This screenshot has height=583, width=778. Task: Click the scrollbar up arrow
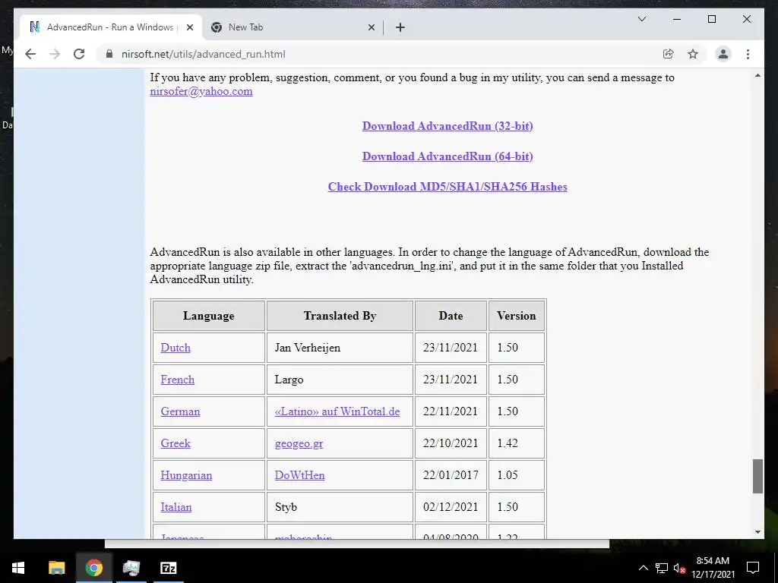pyautogui.click(x=757, y=75)
